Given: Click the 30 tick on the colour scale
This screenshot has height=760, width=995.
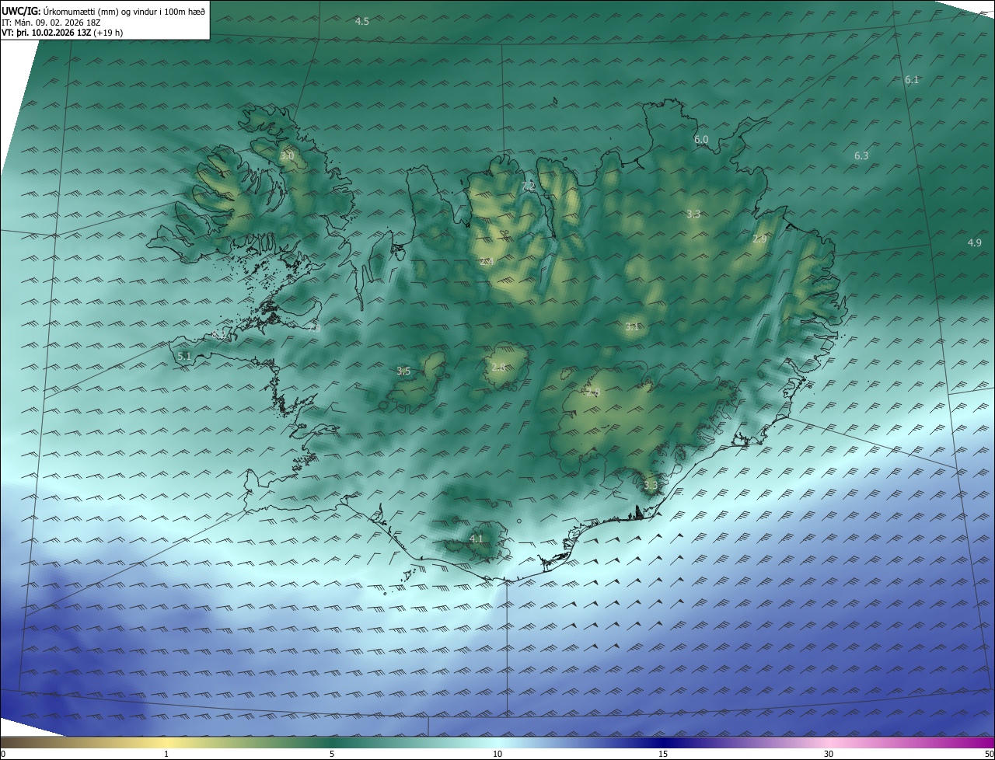Looking at the screenshot, I should point(829,755).
